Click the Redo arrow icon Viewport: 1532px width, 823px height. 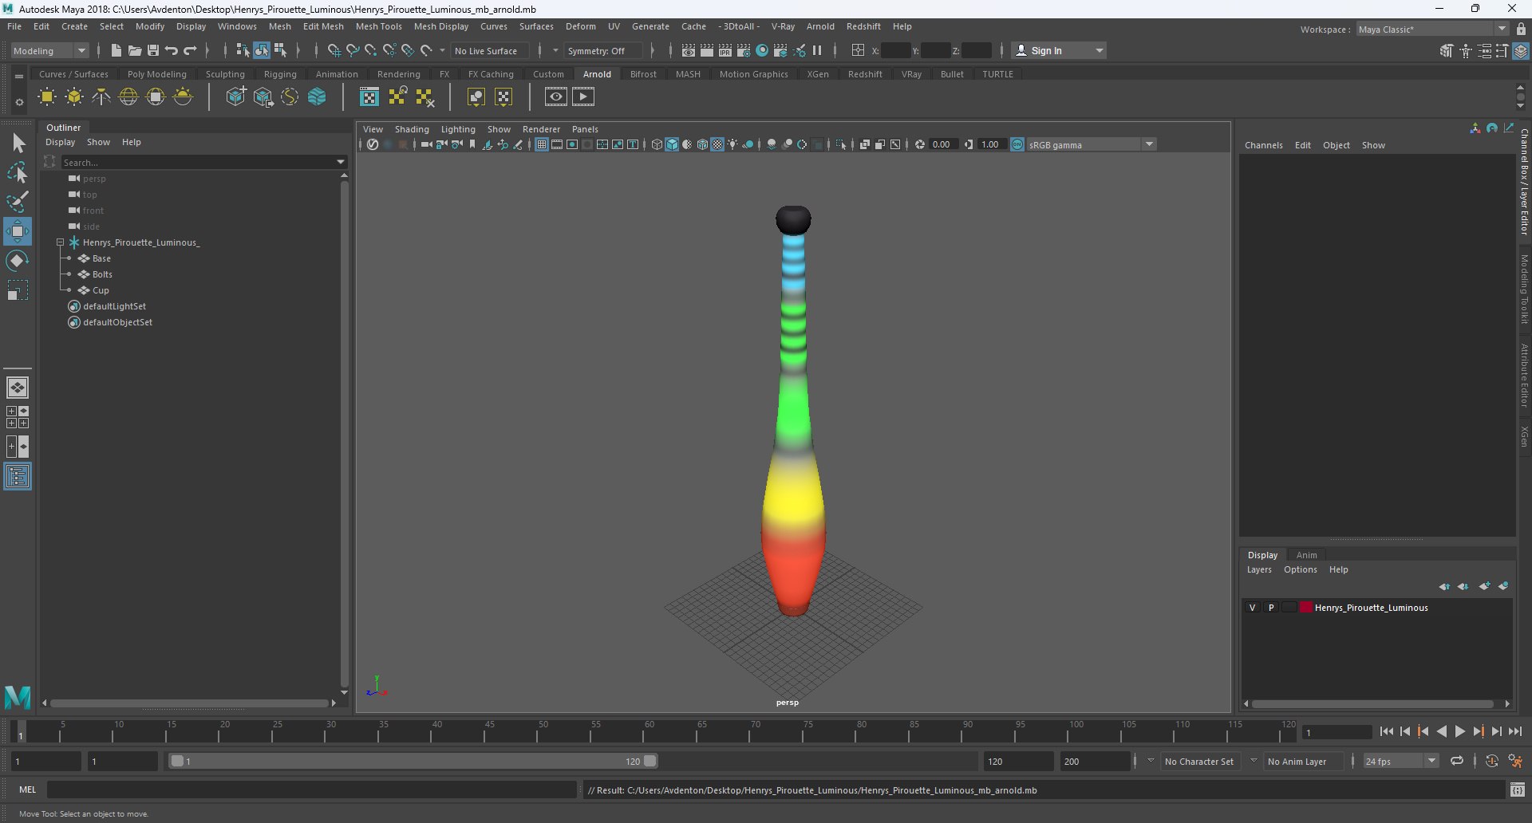point(190,50)
